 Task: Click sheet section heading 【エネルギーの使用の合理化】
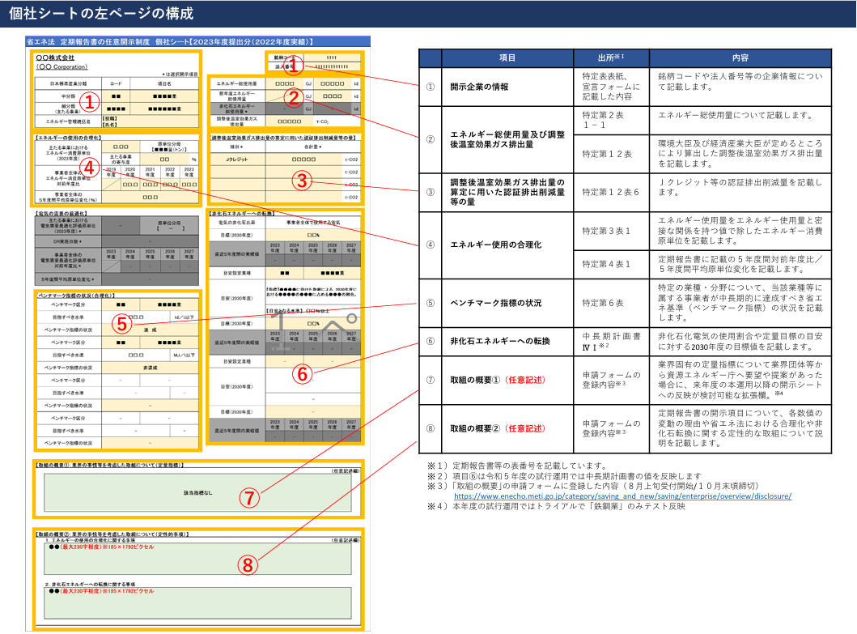[x=68, y=138]
